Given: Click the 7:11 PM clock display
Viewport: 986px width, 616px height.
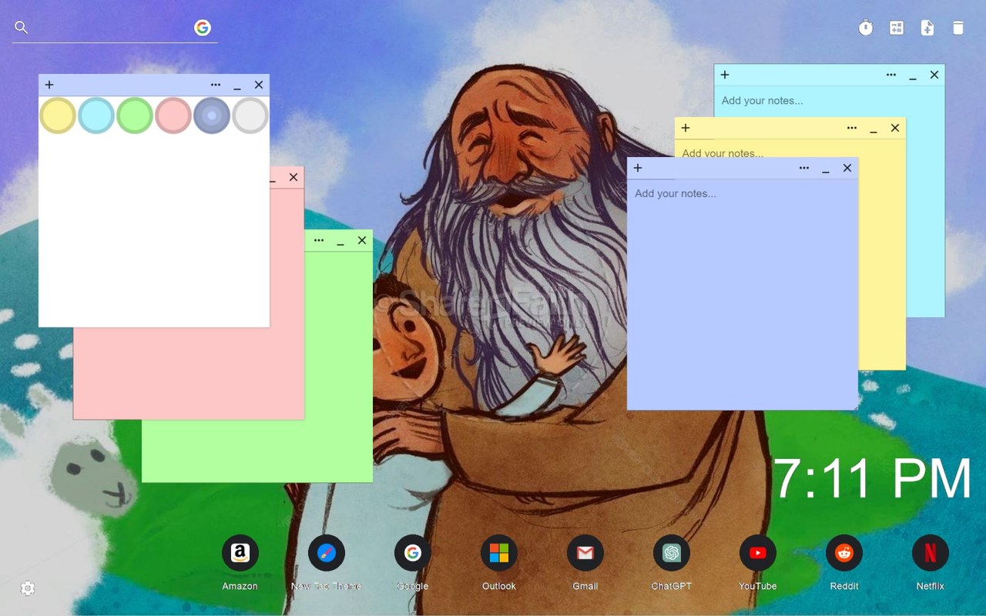Looking at the screenshot, I should click(x=872, y=479).
